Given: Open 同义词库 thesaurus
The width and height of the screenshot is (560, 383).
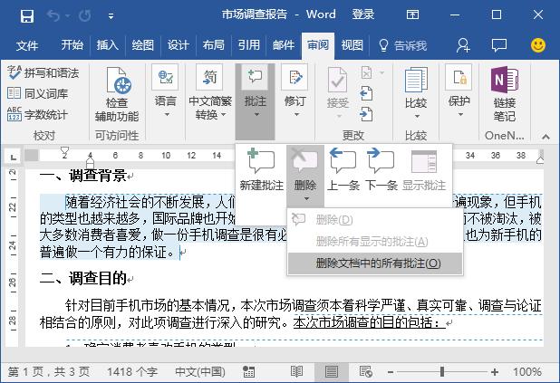Looking at the screenshot, I should [38, 94].
